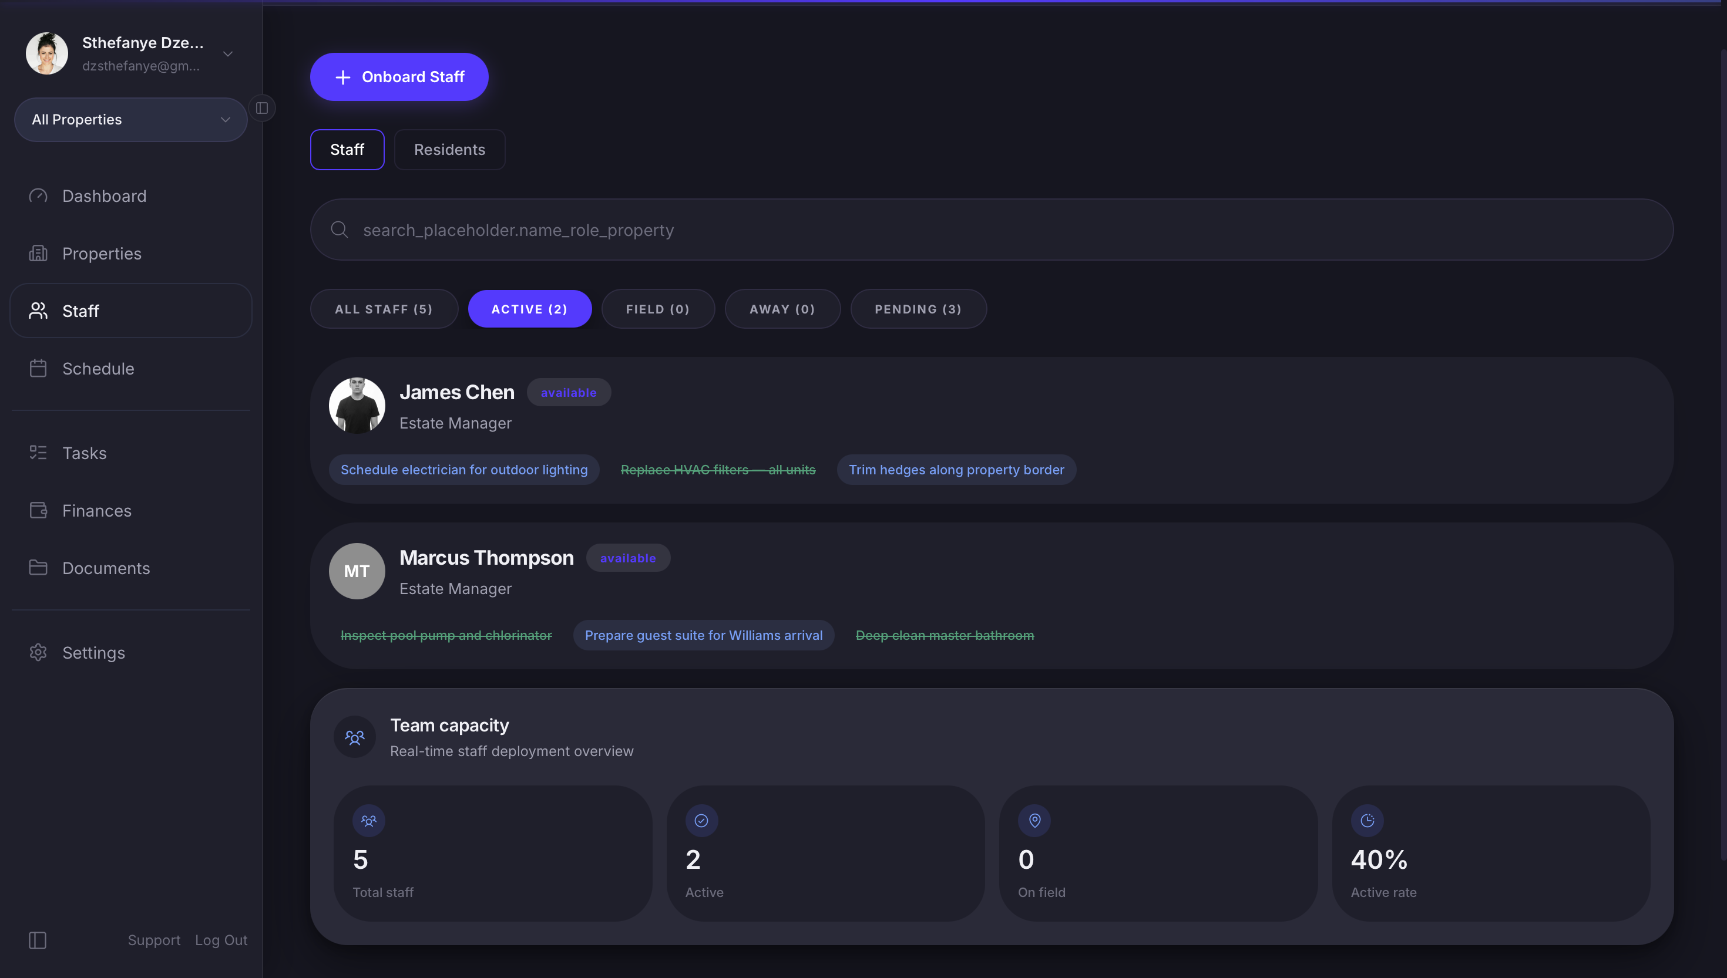This screenshot has width=1727, height=978.
Task: Open Tasks in the sidebar
Action: pos(131,453)
